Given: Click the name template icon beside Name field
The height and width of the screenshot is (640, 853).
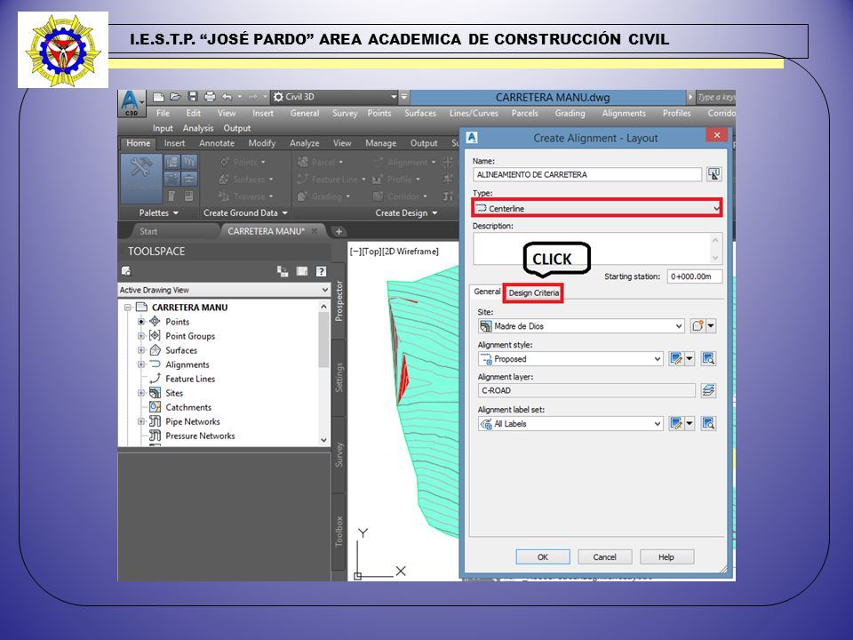Looking at the screenshot, I should [713, 174].
